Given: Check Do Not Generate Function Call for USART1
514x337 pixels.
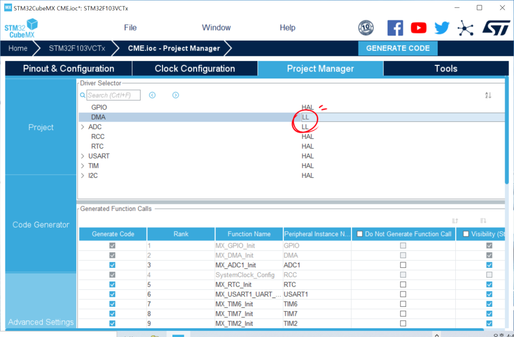Looking at the screenshot, I should click(403, 294).
